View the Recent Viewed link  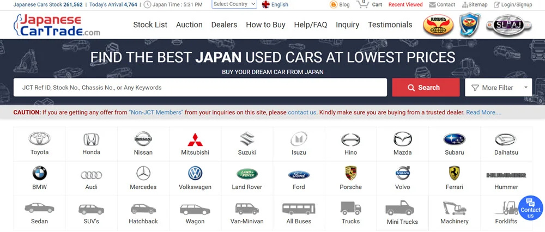(405, 4)
